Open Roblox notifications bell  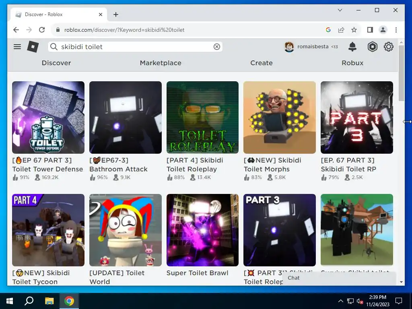coord(352,47)
